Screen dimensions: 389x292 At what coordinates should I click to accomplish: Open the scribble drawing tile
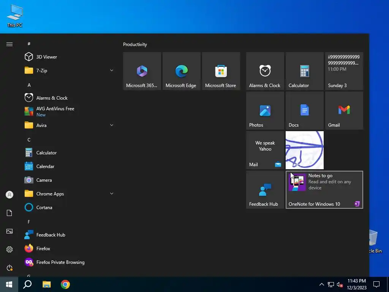click(305, 150)
